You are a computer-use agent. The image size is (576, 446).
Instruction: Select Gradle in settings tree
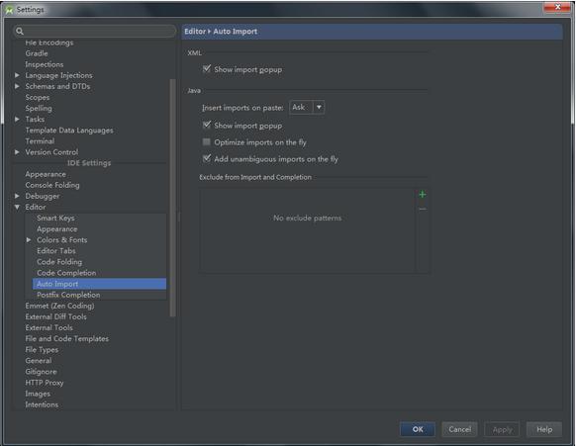[x=37, y=53]
